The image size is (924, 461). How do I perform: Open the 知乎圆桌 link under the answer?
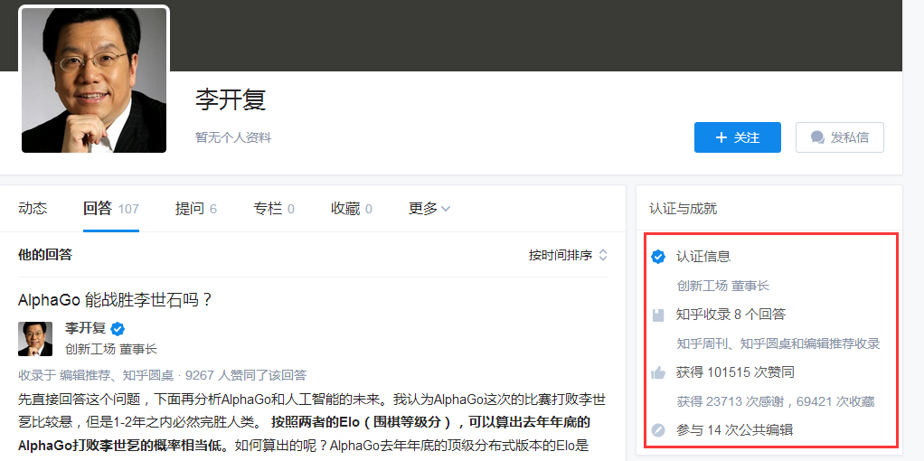point(150,375)
